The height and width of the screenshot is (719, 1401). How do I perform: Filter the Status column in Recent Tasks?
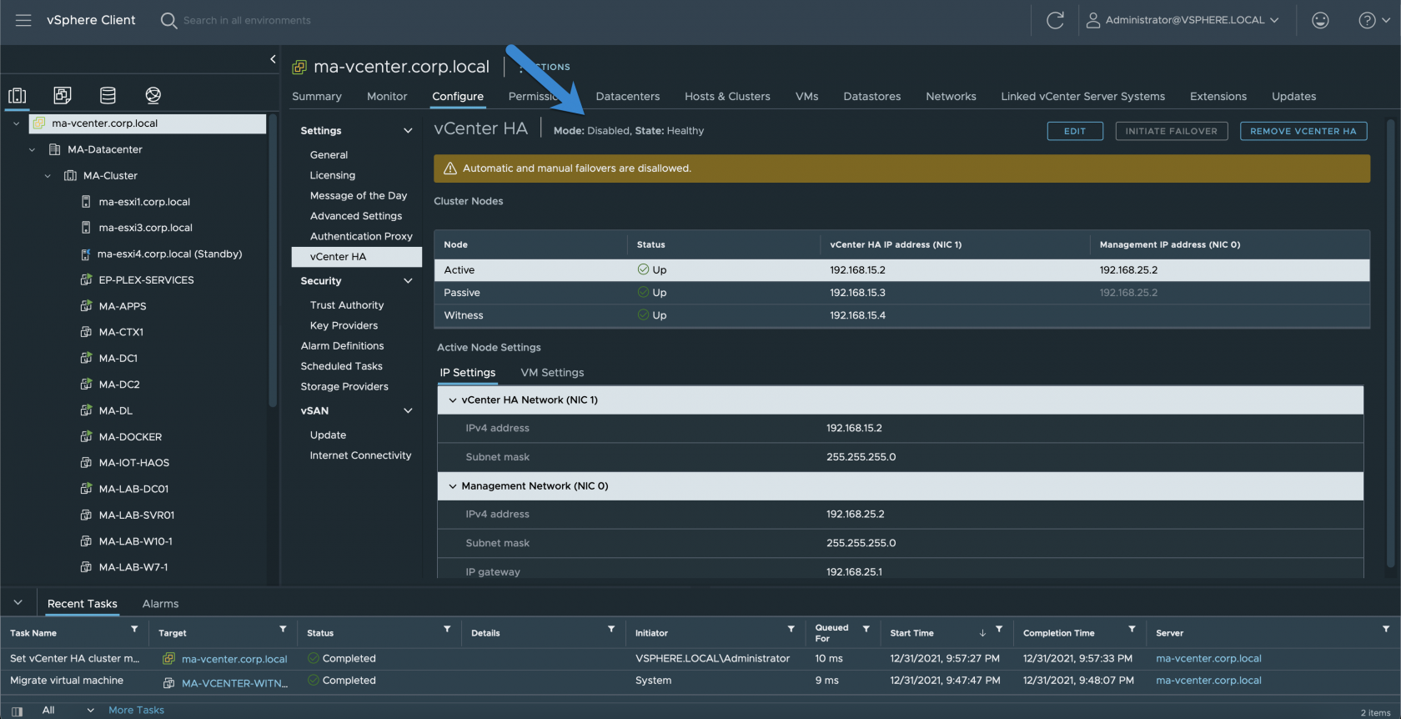[x=447, y=629]
